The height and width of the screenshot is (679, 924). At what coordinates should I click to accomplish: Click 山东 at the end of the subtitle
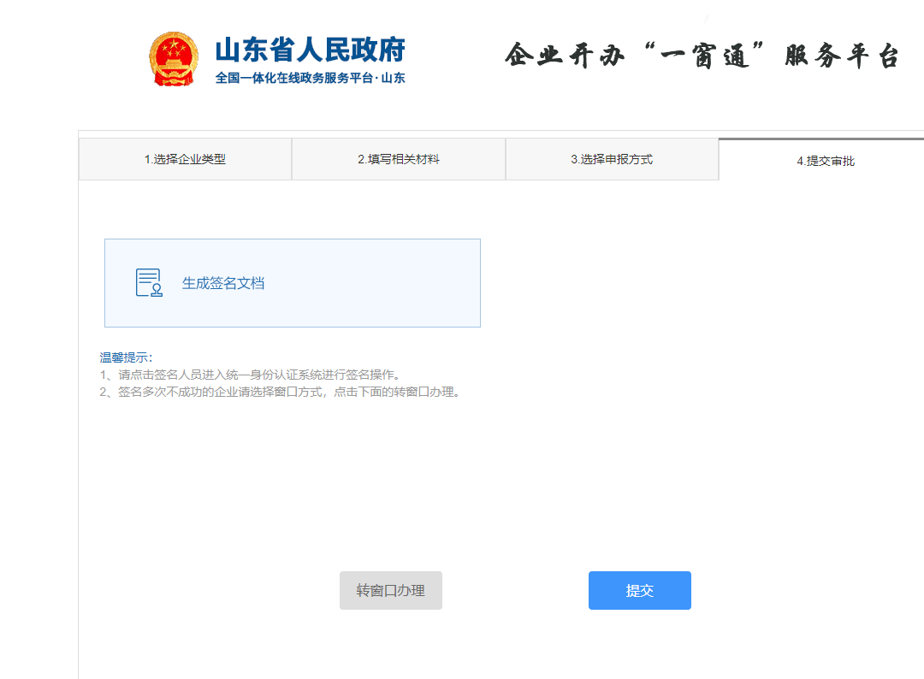393,79
